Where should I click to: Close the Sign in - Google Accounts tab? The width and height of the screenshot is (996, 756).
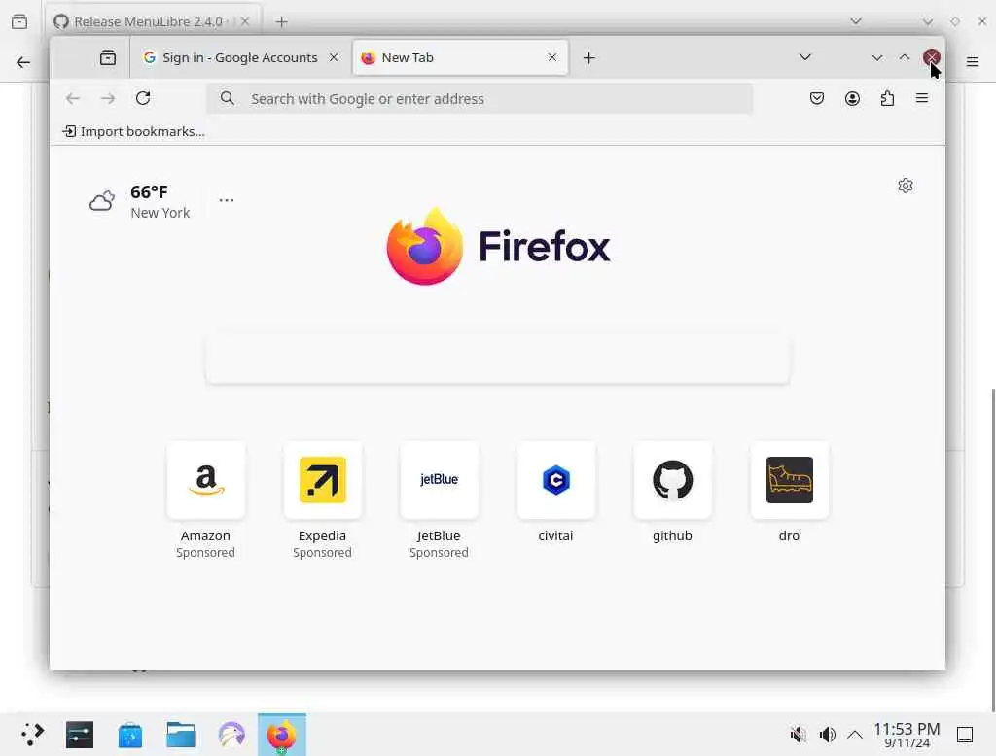coord(334,57)
